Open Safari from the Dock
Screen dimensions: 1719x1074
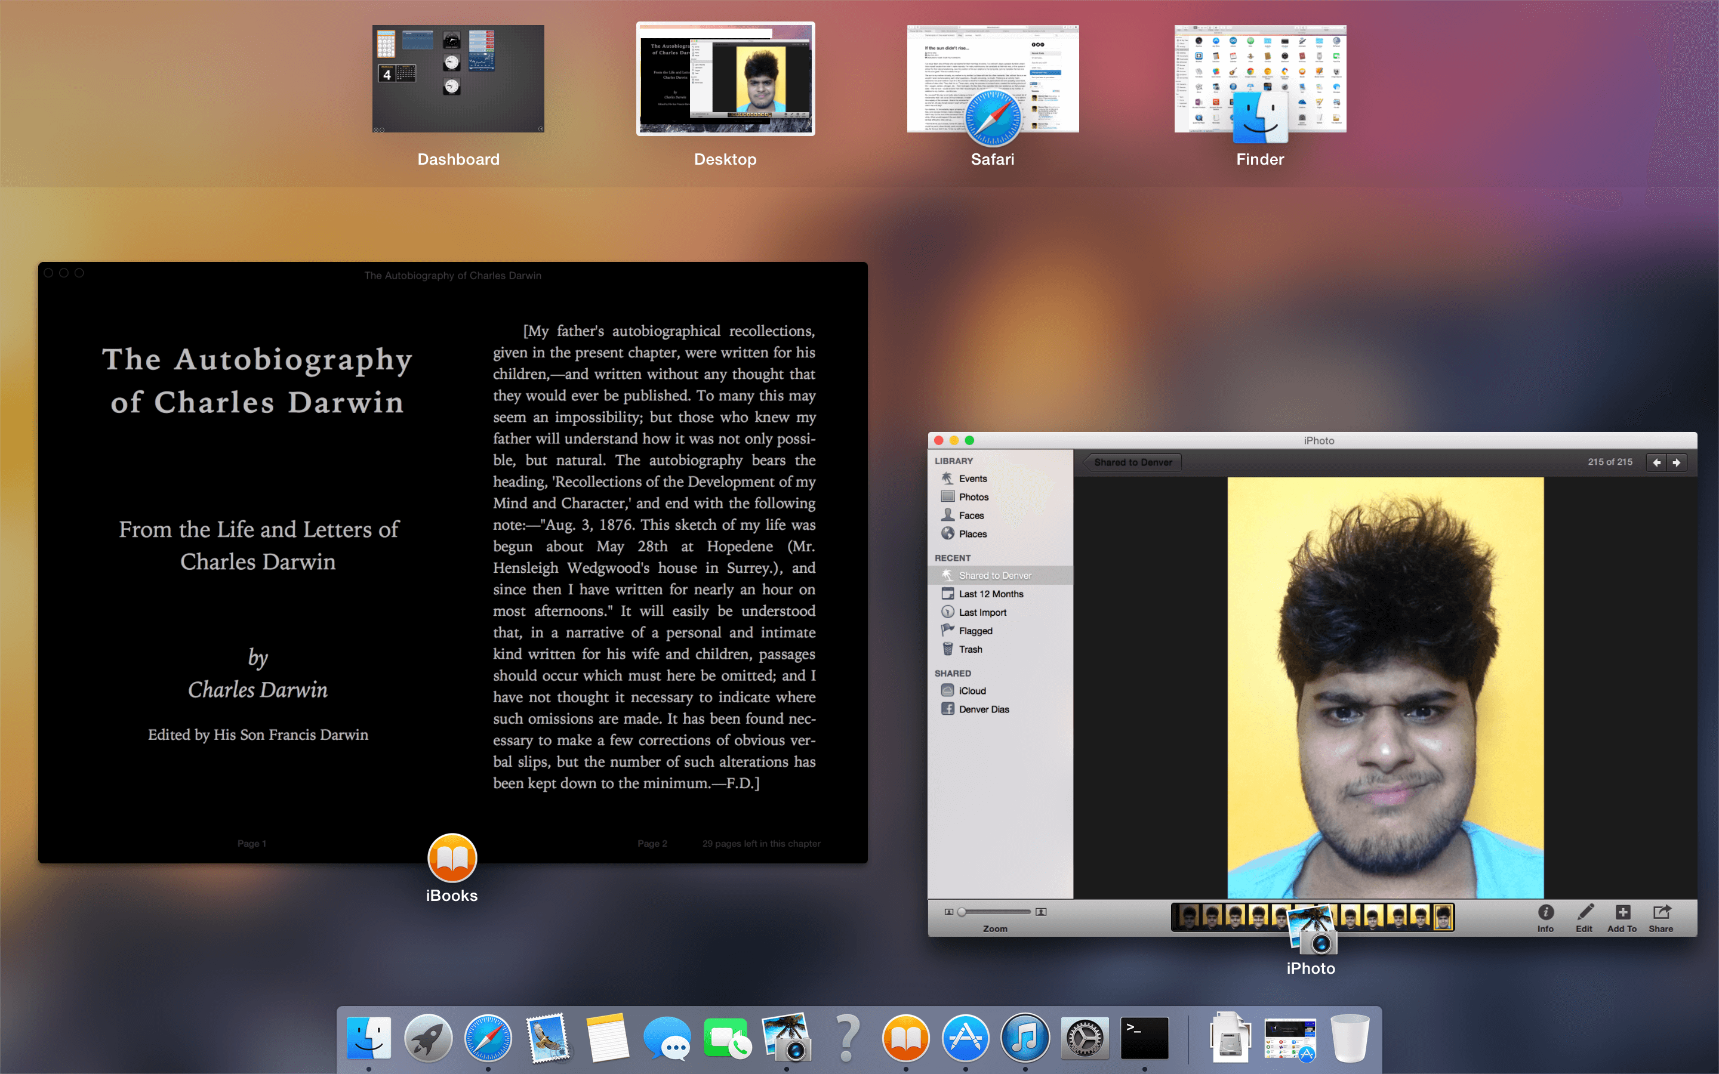pos(488,1038)
